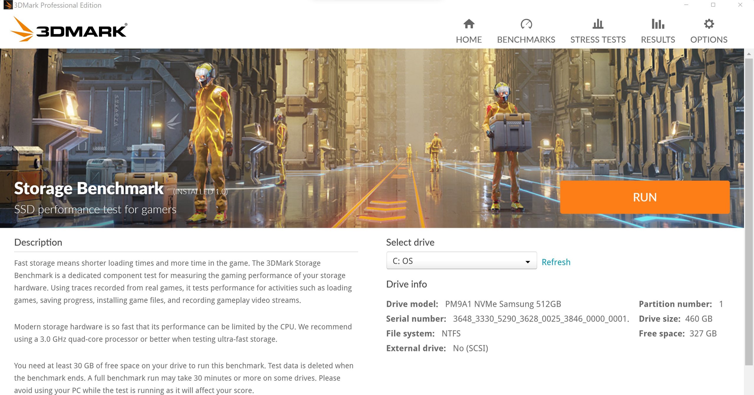Click the 3DMark logo
The image size is (754, 395).
click(x=69, y=29)
